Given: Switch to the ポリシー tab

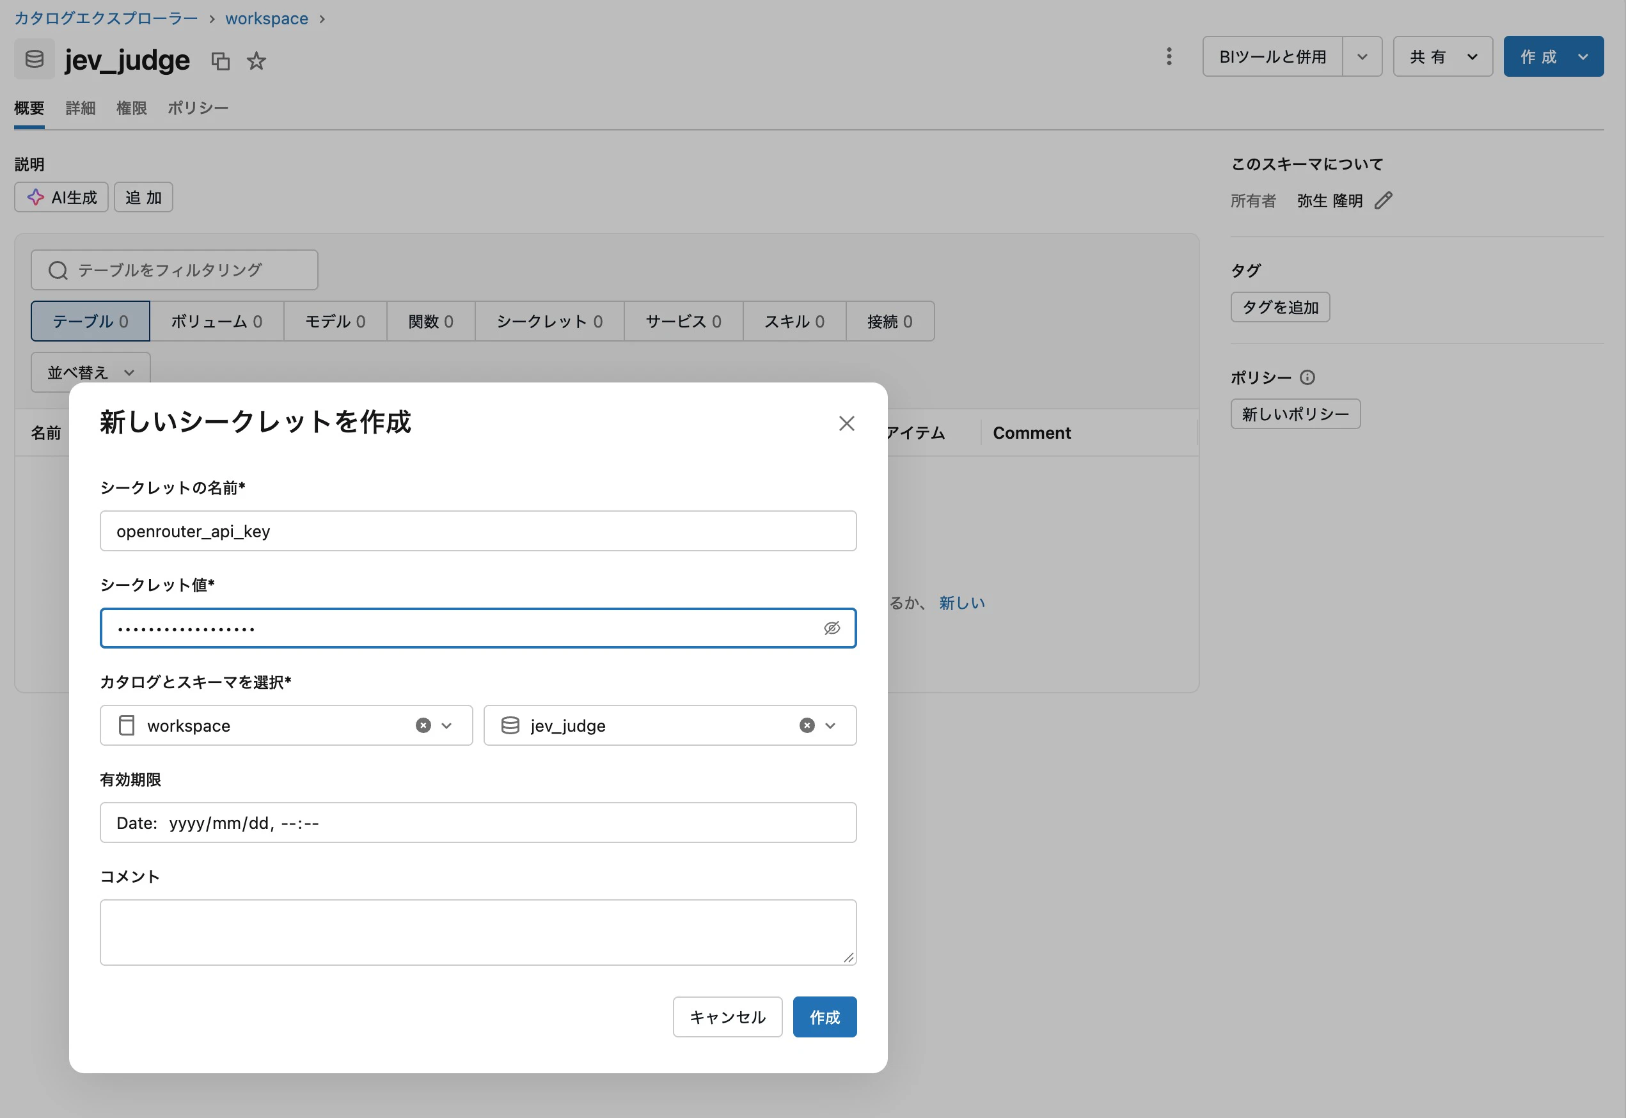Looking at the screenshot, I should pos(198,109).
